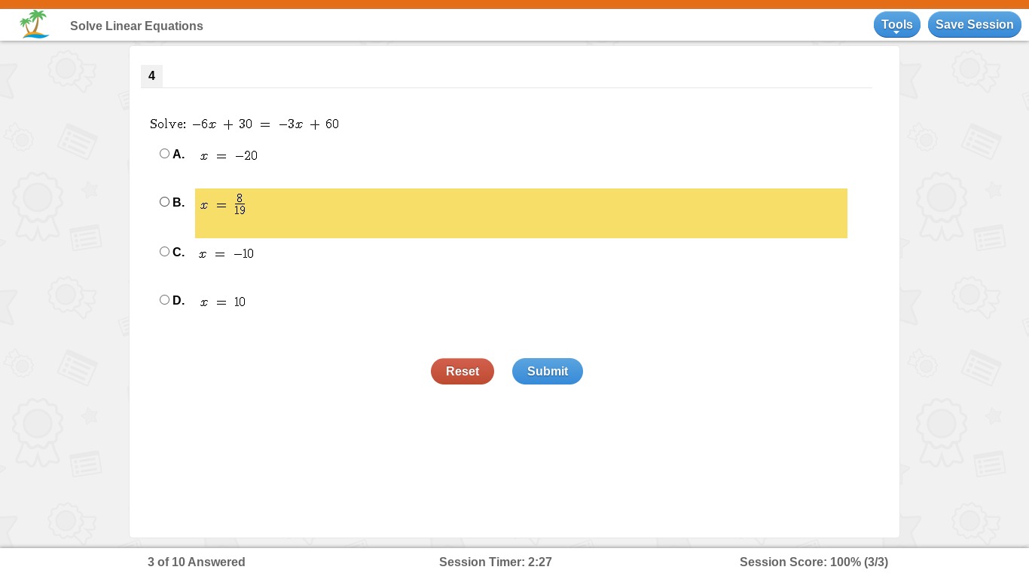Click the equation −6x + 30 = −3x + 60
This screenshot has height=579, width=1029.
[265, 124]
